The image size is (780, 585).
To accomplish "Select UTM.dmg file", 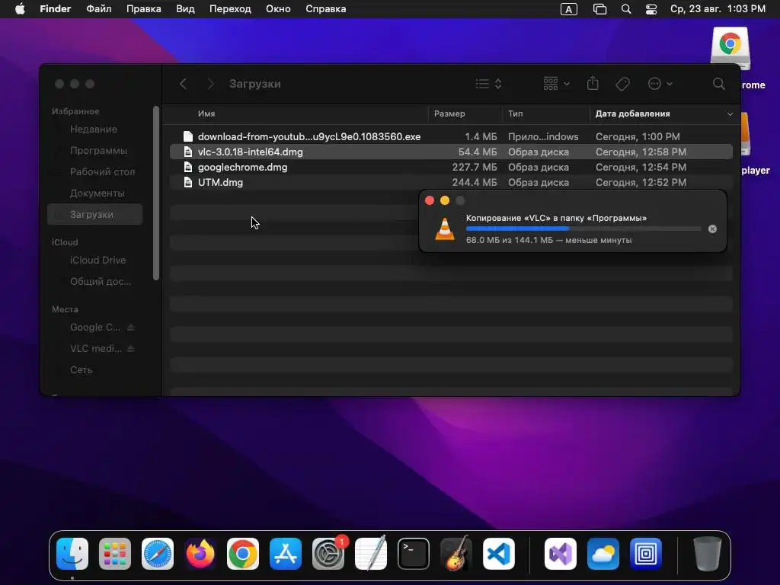I will click(x=451, y=183).
